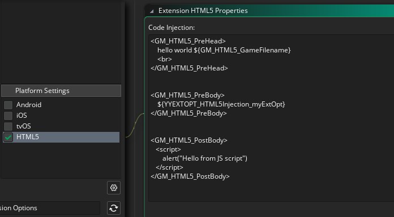The width and height of the screenshot is (394, 217).
Task: Select the iOS platform row label
Action: coord(22,116)
